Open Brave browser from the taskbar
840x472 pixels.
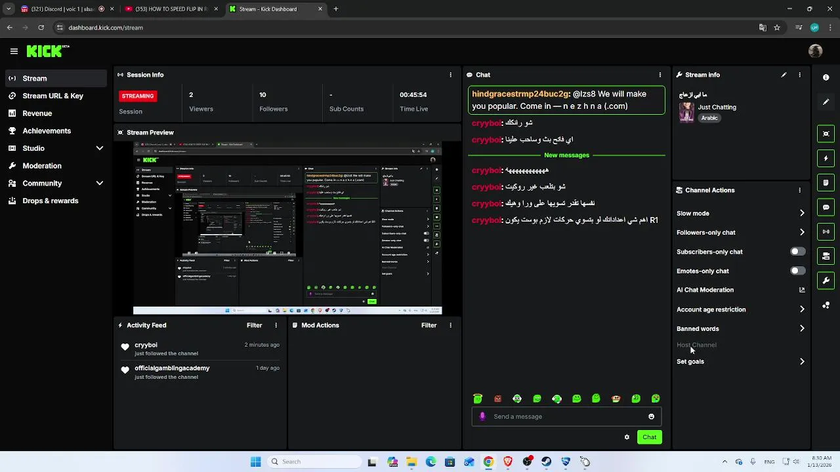tap(507, 462)
